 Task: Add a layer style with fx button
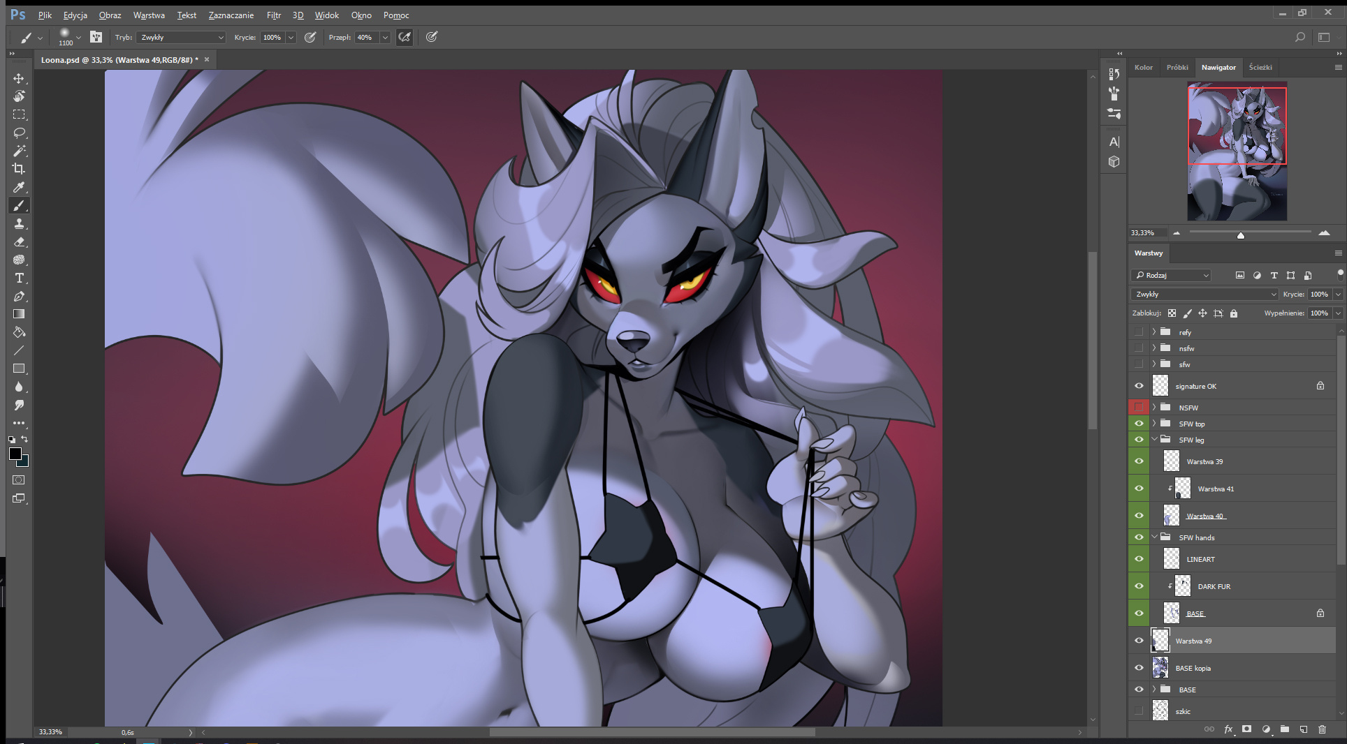(x=1228, y=729)
